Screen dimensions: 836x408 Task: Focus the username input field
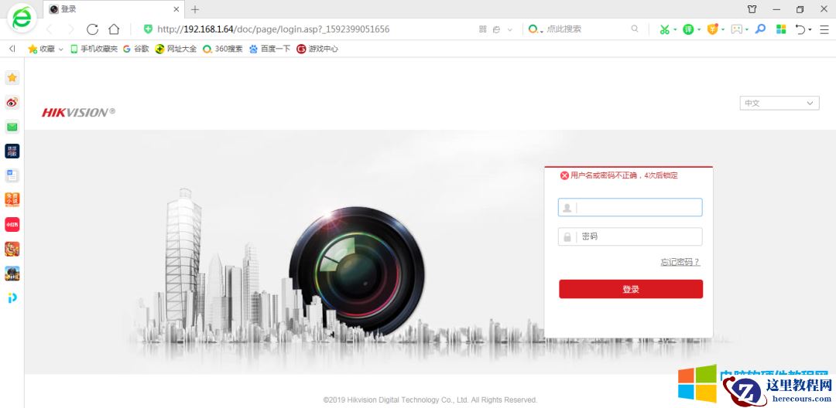point(629,207)
